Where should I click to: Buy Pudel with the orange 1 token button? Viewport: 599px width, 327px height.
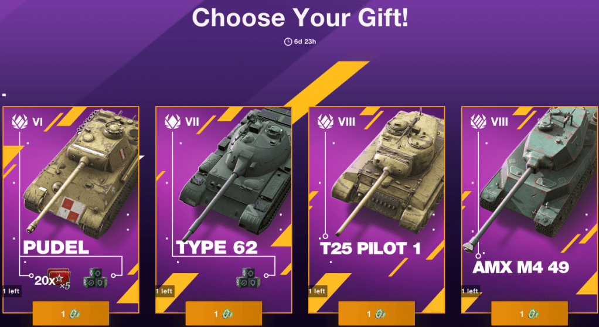click(x=71, y=314)
